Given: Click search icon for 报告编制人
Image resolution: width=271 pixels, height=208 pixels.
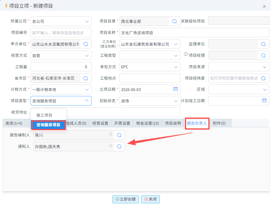Looking at the screenshot, I should pyautogui.click(x=119, y=135).
